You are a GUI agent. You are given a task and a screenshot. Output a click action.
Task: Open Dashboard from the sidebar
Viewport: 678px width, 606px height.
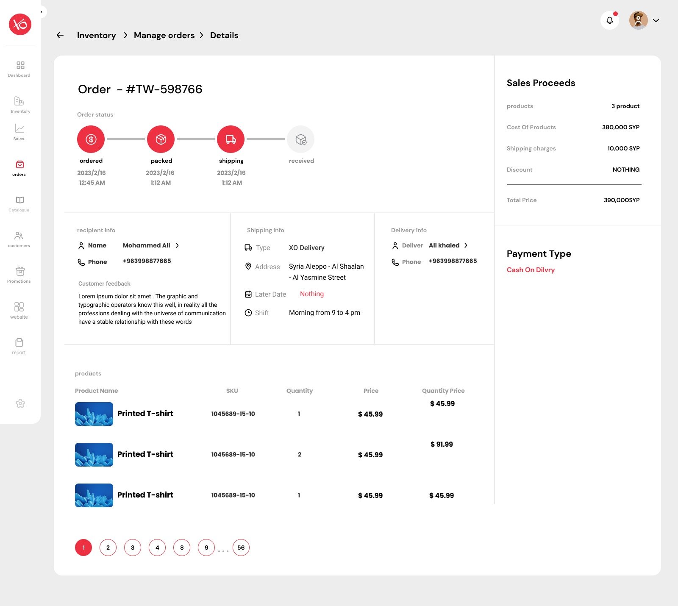click(19, 69)
